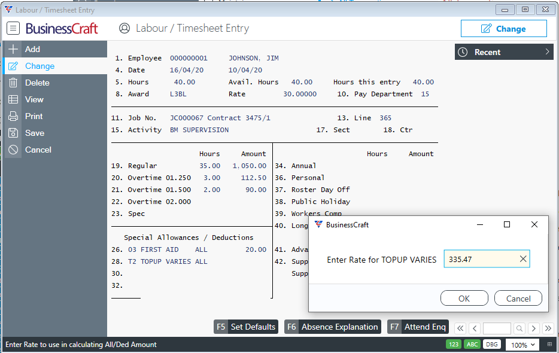Click the Line value 365
This screenshot has height=353, width=559.
(x=385, y=118)
